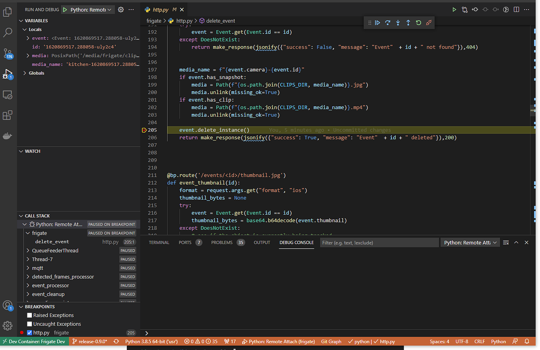
Task: Click the Git Graph status bar button
Action: tap(331, 342)
